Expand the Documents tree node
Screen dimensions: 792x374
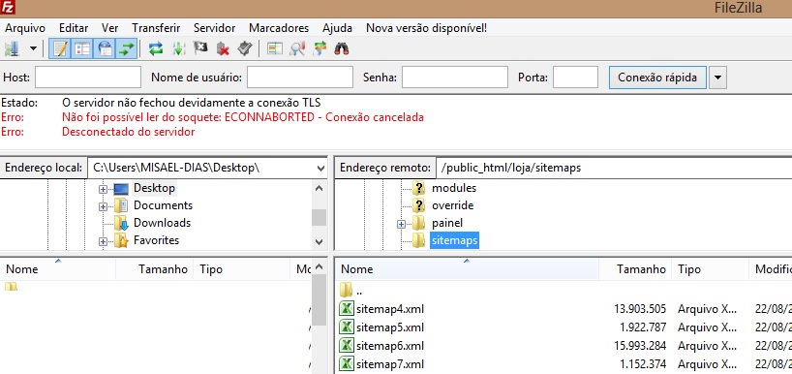click(103, 206)
